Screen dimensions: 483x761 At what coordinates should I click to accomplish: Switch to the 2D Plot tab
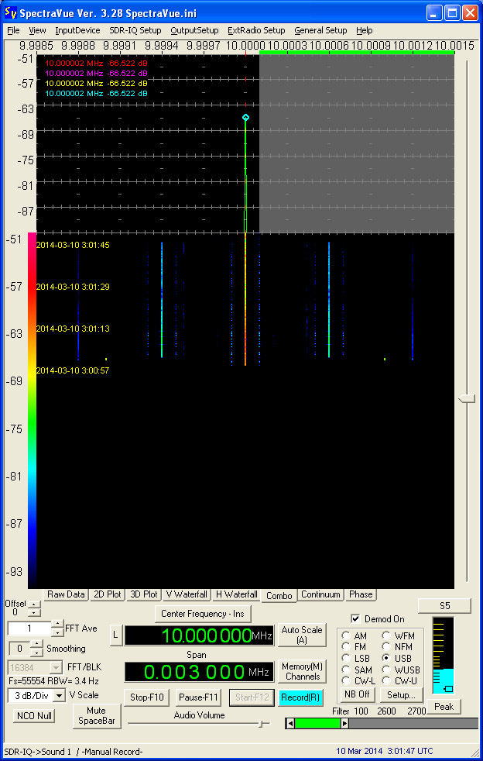click(107, 594)
